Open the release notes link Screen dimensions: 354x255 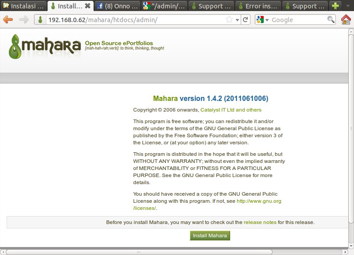pyautogui.click(x=260, y=222)
